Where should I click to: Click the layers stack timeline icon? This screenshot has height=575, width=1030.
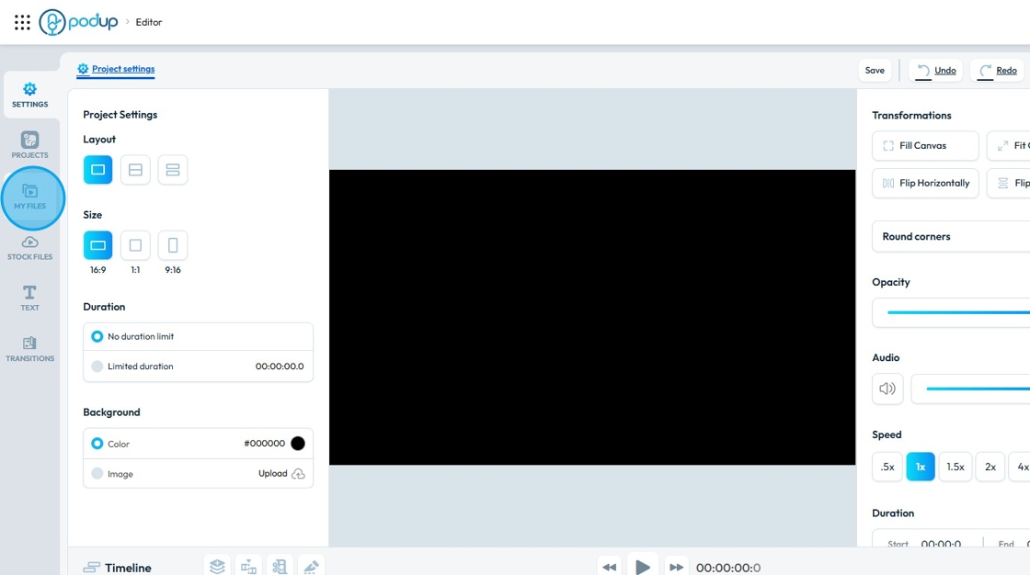click(217, 565)
